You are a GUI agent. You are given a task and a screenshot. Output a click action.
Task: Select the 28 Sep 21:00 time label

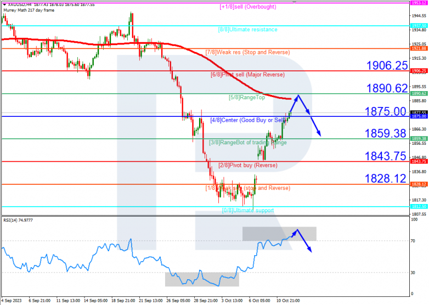coord(206,301)
